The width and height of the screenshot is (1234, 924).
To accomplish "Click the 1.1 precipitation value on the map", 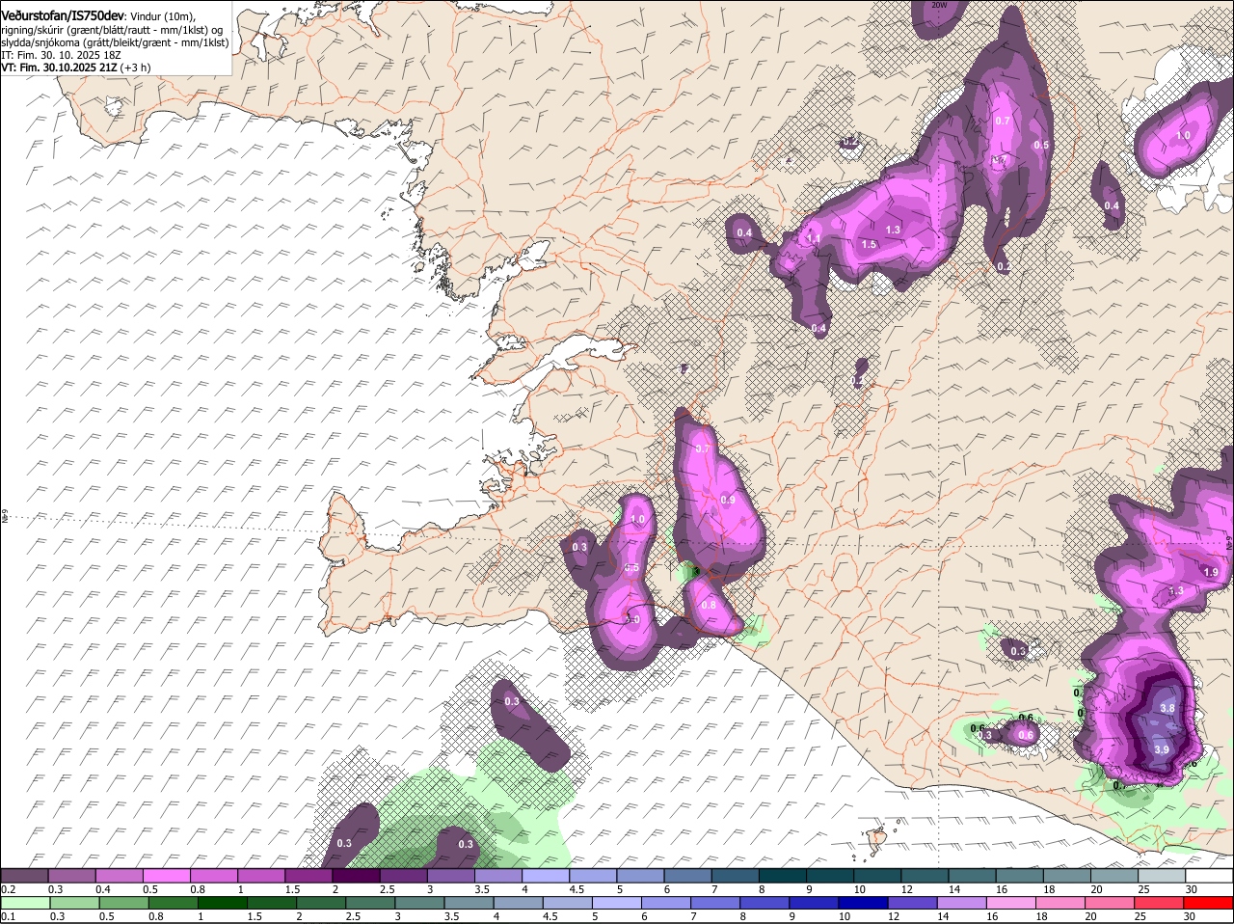I will click(814, 239).
